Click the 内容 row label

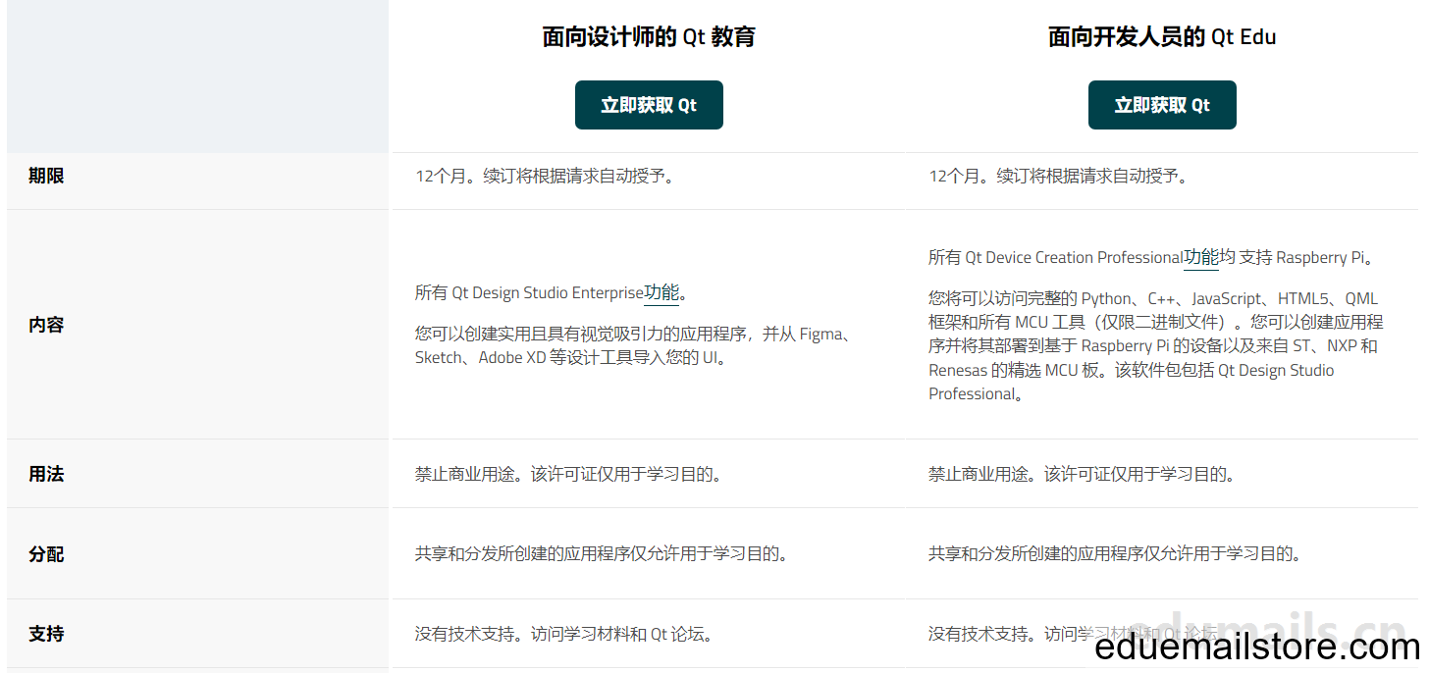(46, 325)
